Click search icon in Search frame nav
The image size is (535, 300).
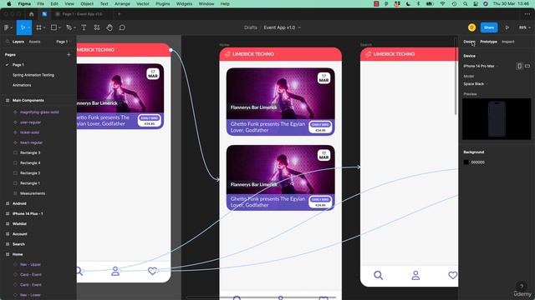(x=378, y=275)
